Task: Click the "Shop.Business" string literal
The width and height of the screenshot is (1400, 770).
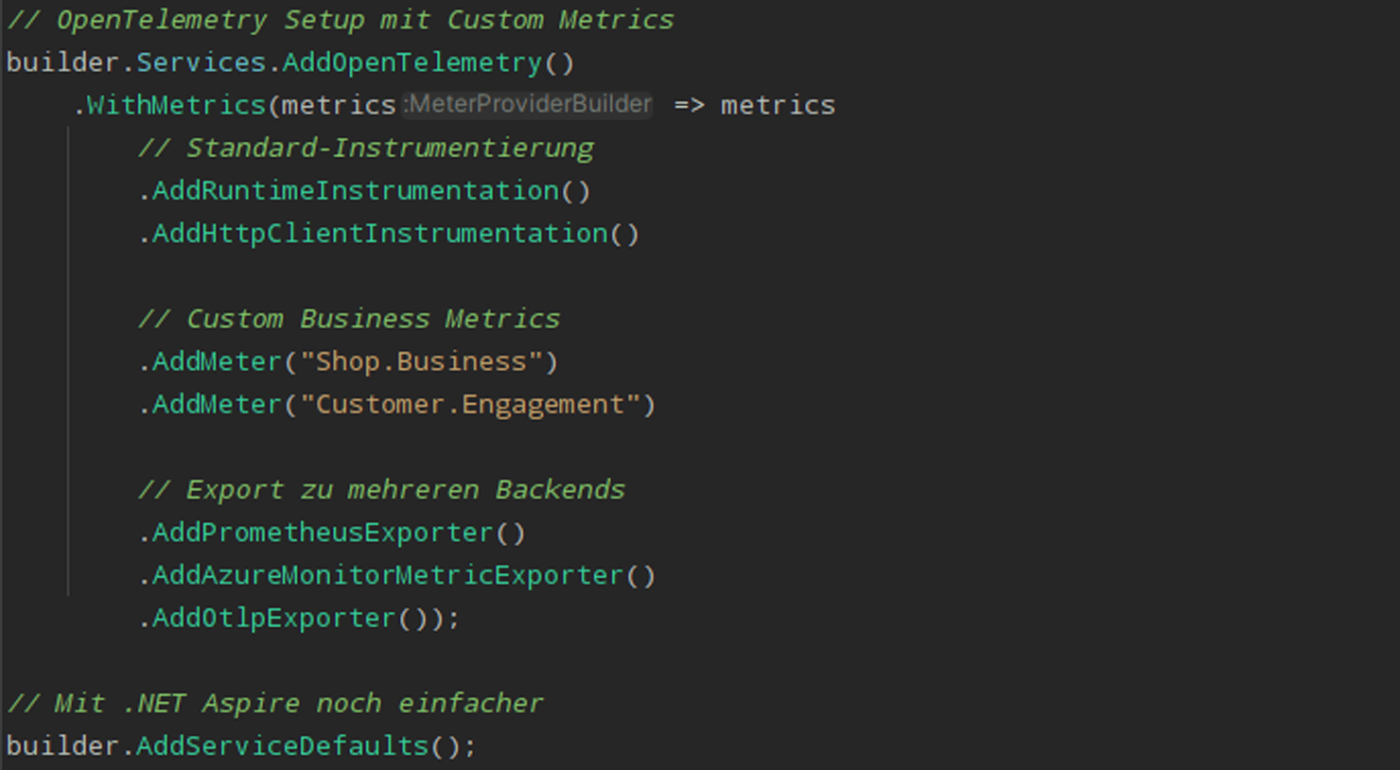Action: (421, 362)
